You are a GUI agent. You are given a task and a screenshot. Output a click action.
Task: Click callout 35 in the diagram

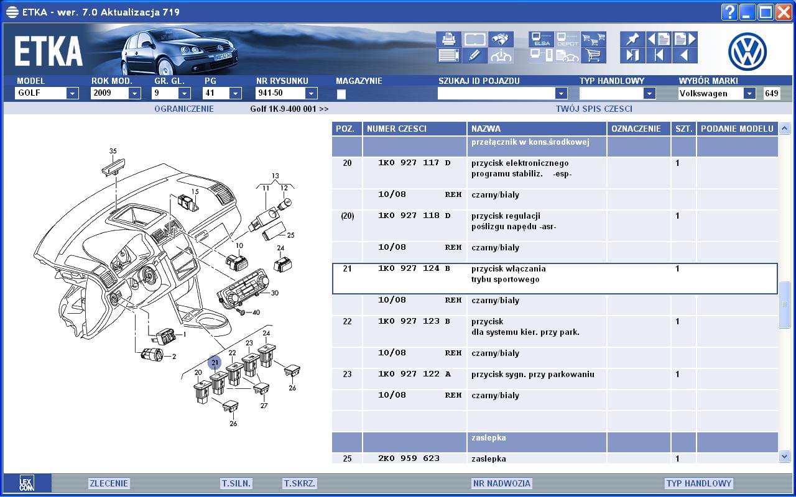[113, 151]
